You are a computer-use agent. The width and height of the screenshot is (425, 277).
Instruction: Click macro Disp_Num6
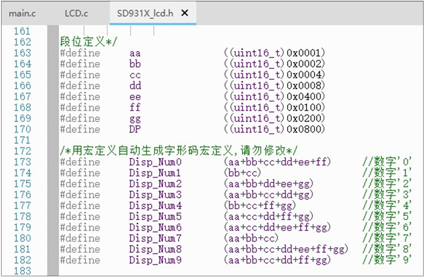[155, 227]
